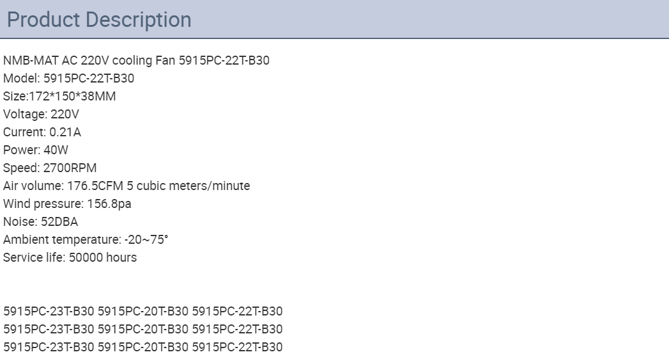
Task: Click 5915PC-22T-B30 in second model row
Action: click(x=237, y=330)
